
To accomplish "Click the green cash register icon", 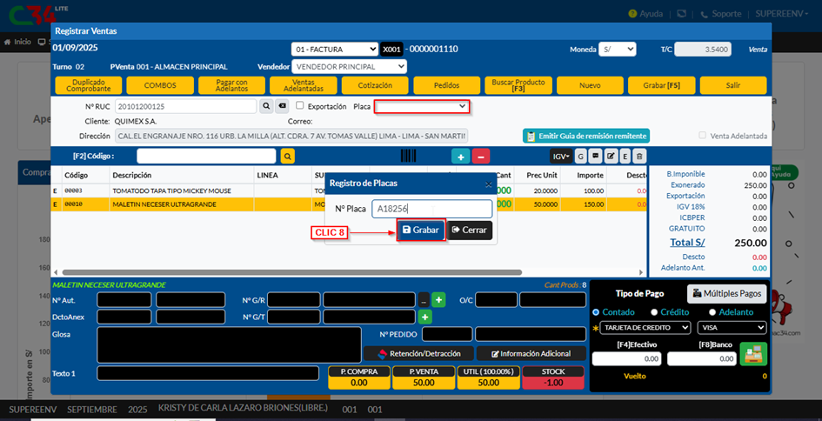I will point(752,355).
